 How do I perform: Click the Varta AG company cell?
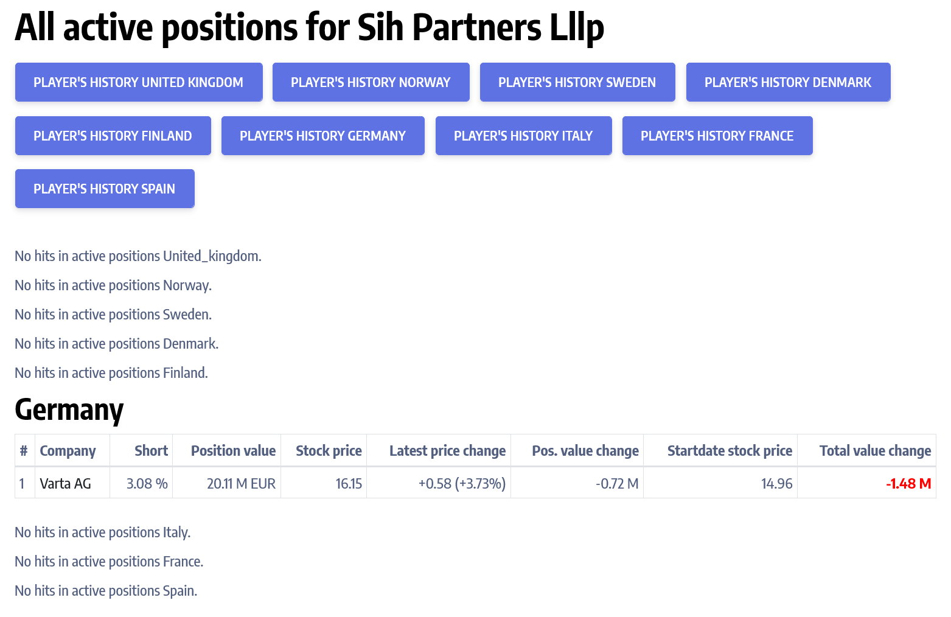click(x=66, y=484)
